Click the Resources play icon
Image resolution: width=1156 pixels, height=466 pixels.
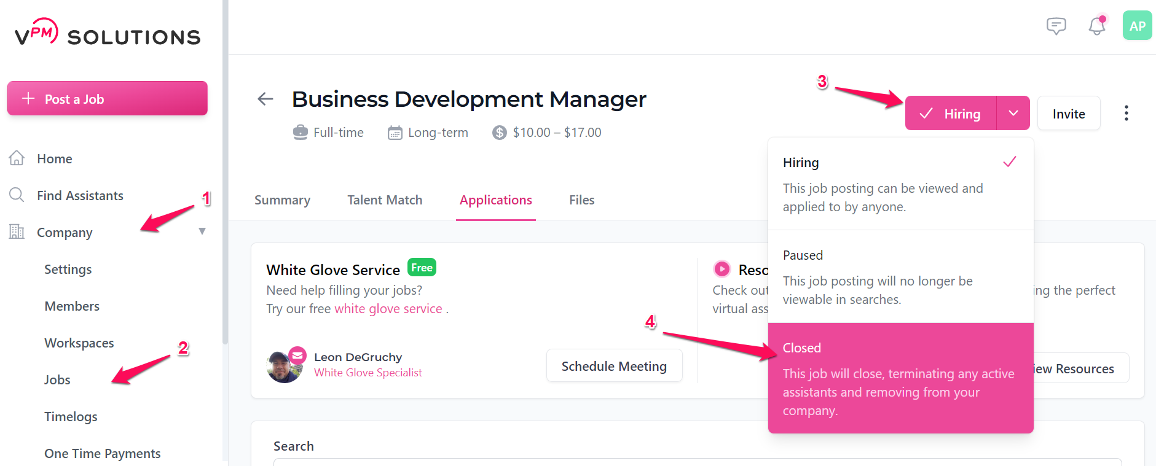pyautogui.click(x=723, y=269)
